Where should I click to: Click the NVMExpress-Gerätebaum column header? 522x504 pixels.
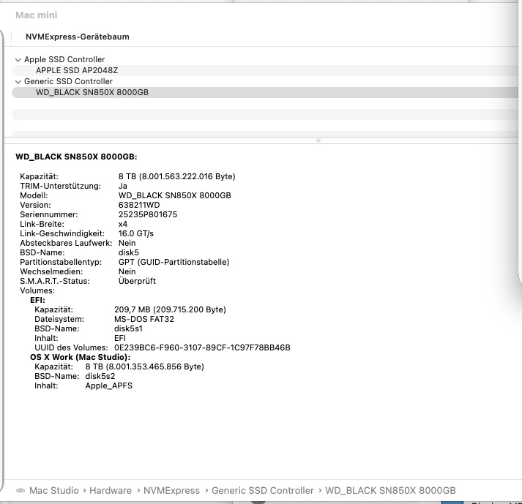[x=77, y=37]
